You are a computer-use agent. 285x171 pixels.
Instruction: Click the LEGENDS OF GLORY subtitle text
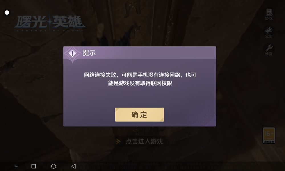point(50,30)
